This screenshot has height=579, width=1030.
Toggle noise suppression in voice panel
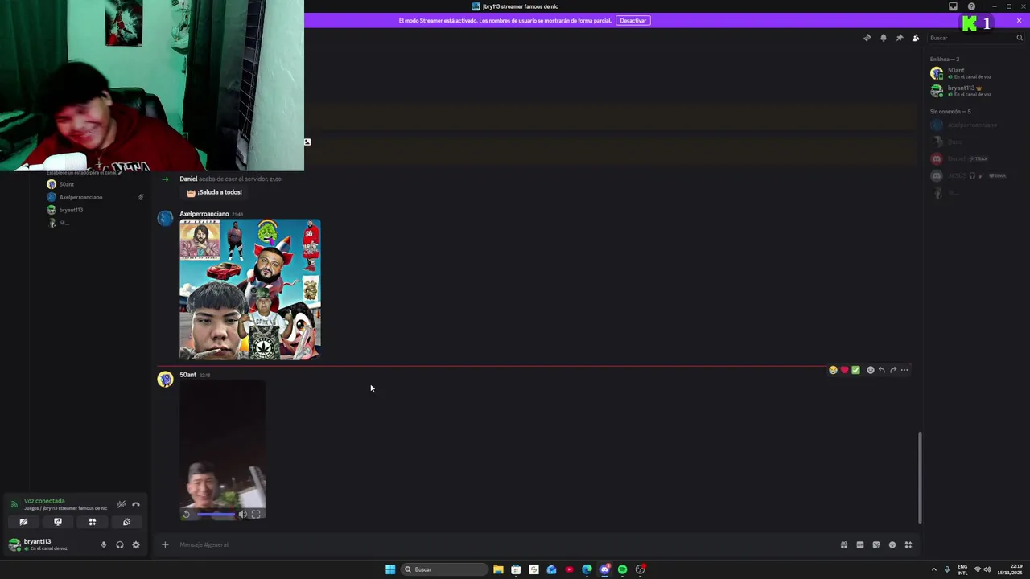[x=122, y=504]
